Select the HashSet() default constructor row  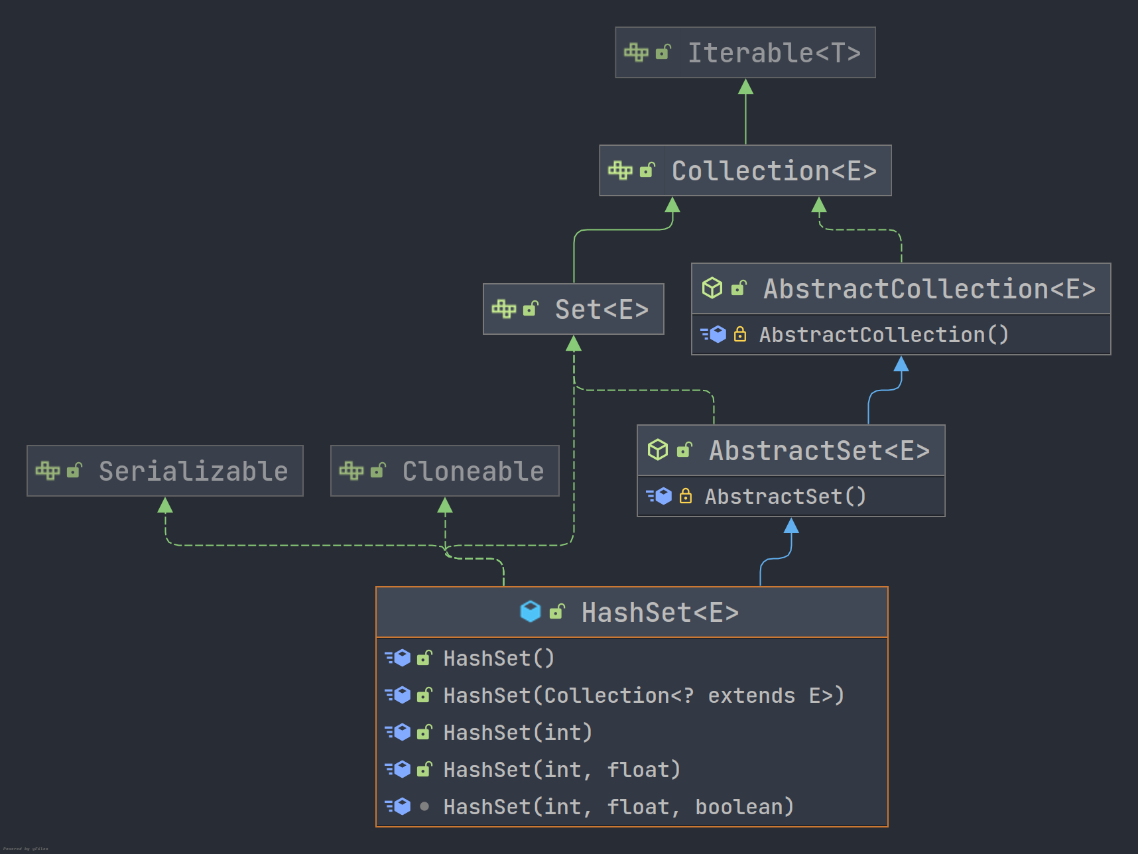pyautogui.click(x=632, y=658)
